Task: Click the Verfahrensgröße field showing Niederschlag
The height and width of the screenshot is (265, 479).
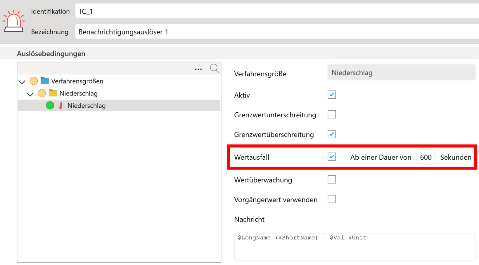Action: [402, 72]
